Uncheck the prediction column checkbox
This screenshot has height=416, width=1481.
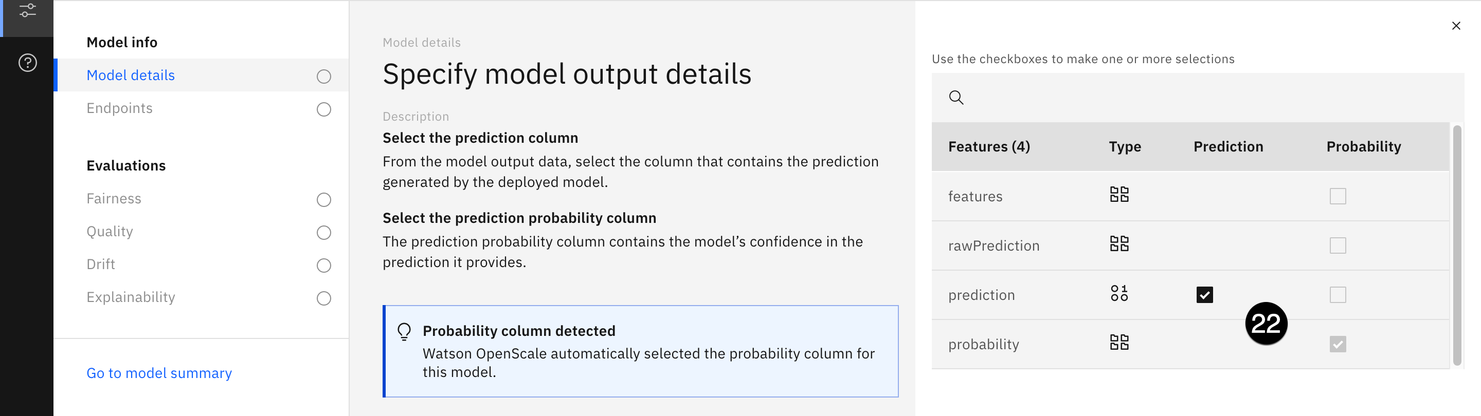(x=1204, y=295)
